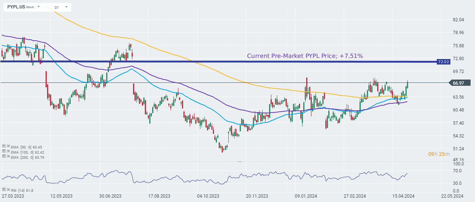
Task: Click the 54.32 price axis label
Action: click(x=458, y=136)
